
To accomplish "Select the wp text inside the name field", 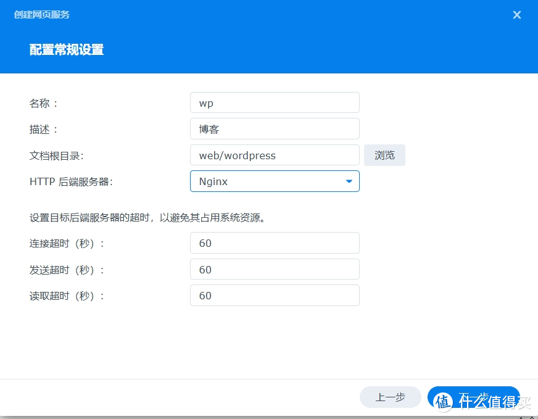I will click(x=205, y=102).
